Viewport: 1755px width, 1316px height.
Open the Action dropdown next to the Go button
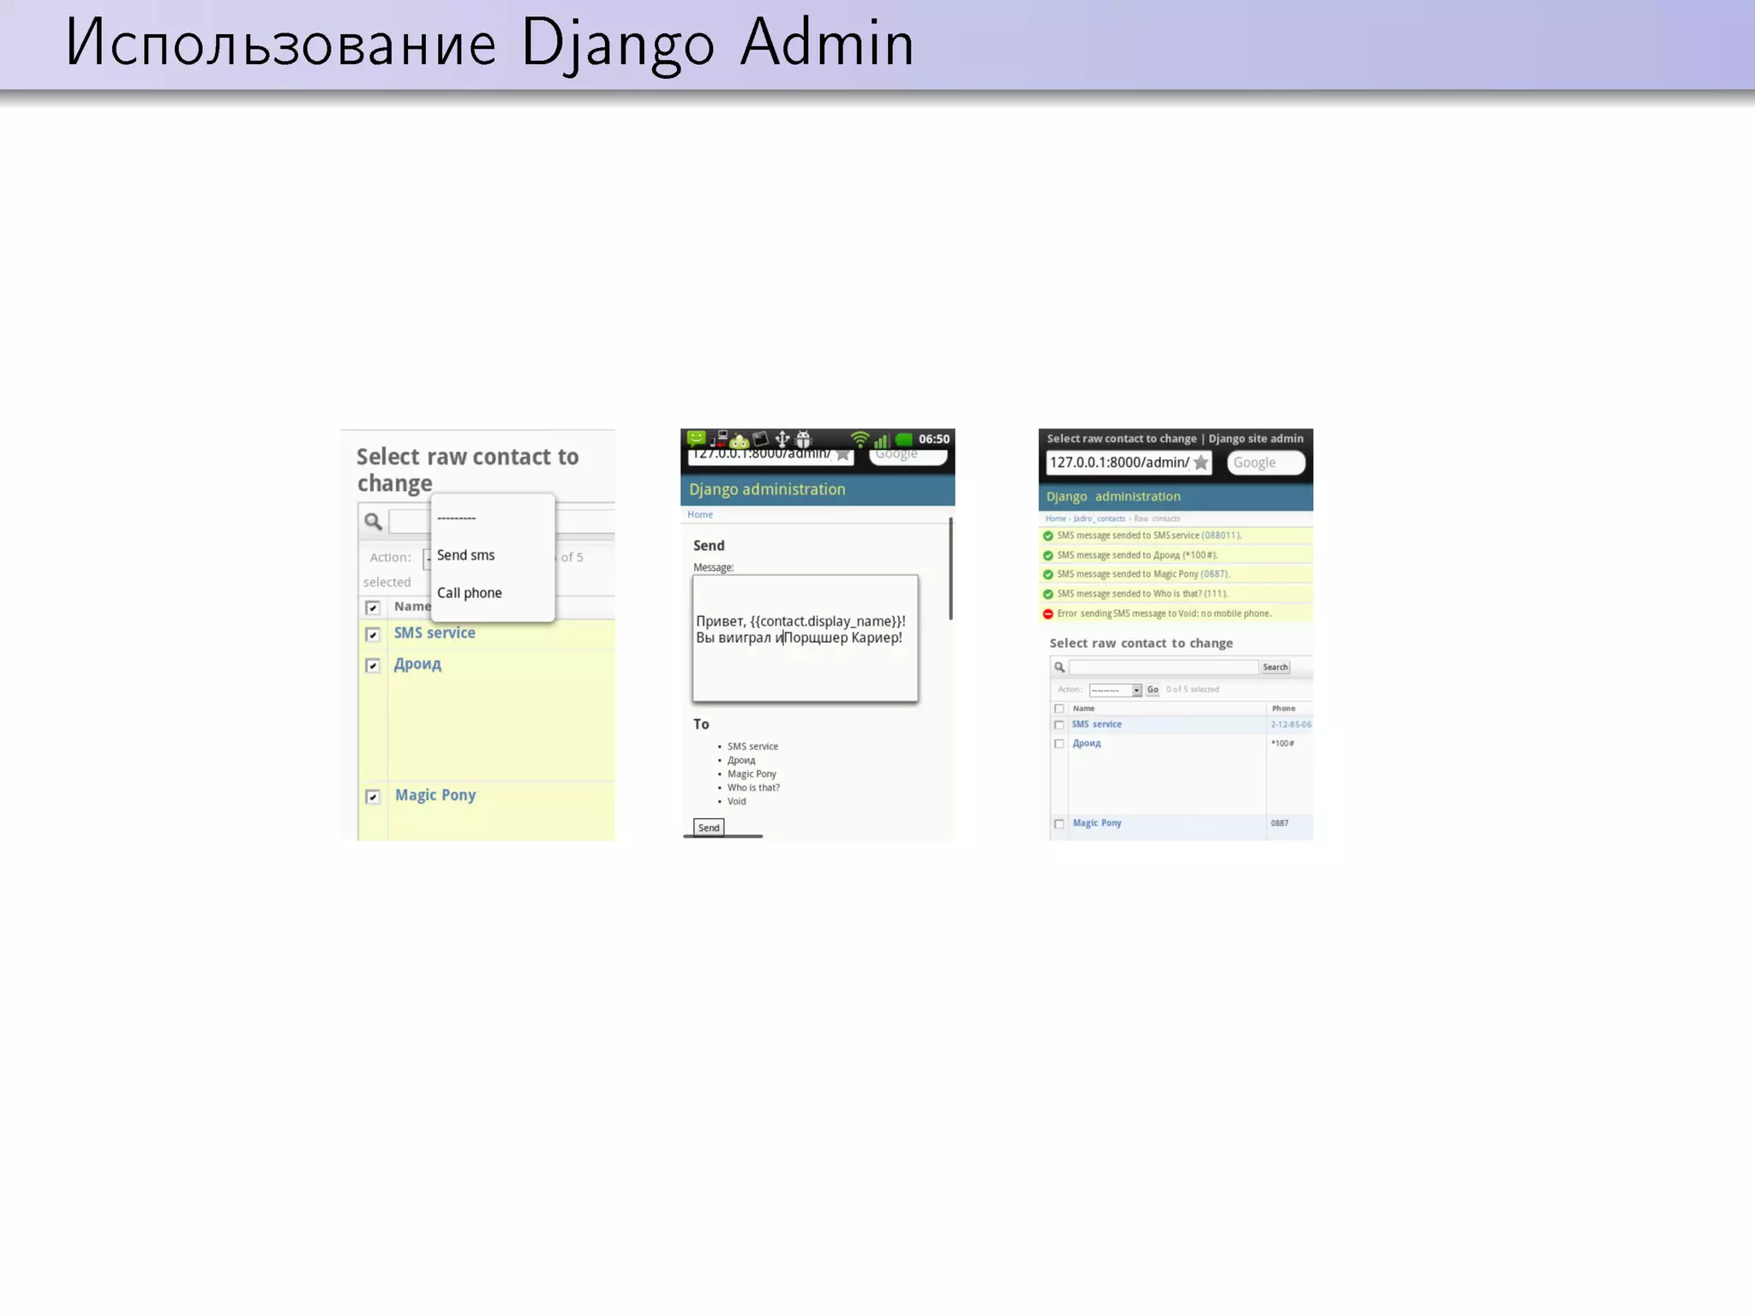pyautogui.click(x=1116, y=690)
